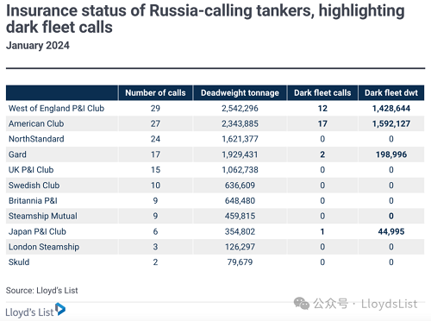Click the Gard insurer name
This screenshot has height=321, width=431.
[x=17, y=154]
